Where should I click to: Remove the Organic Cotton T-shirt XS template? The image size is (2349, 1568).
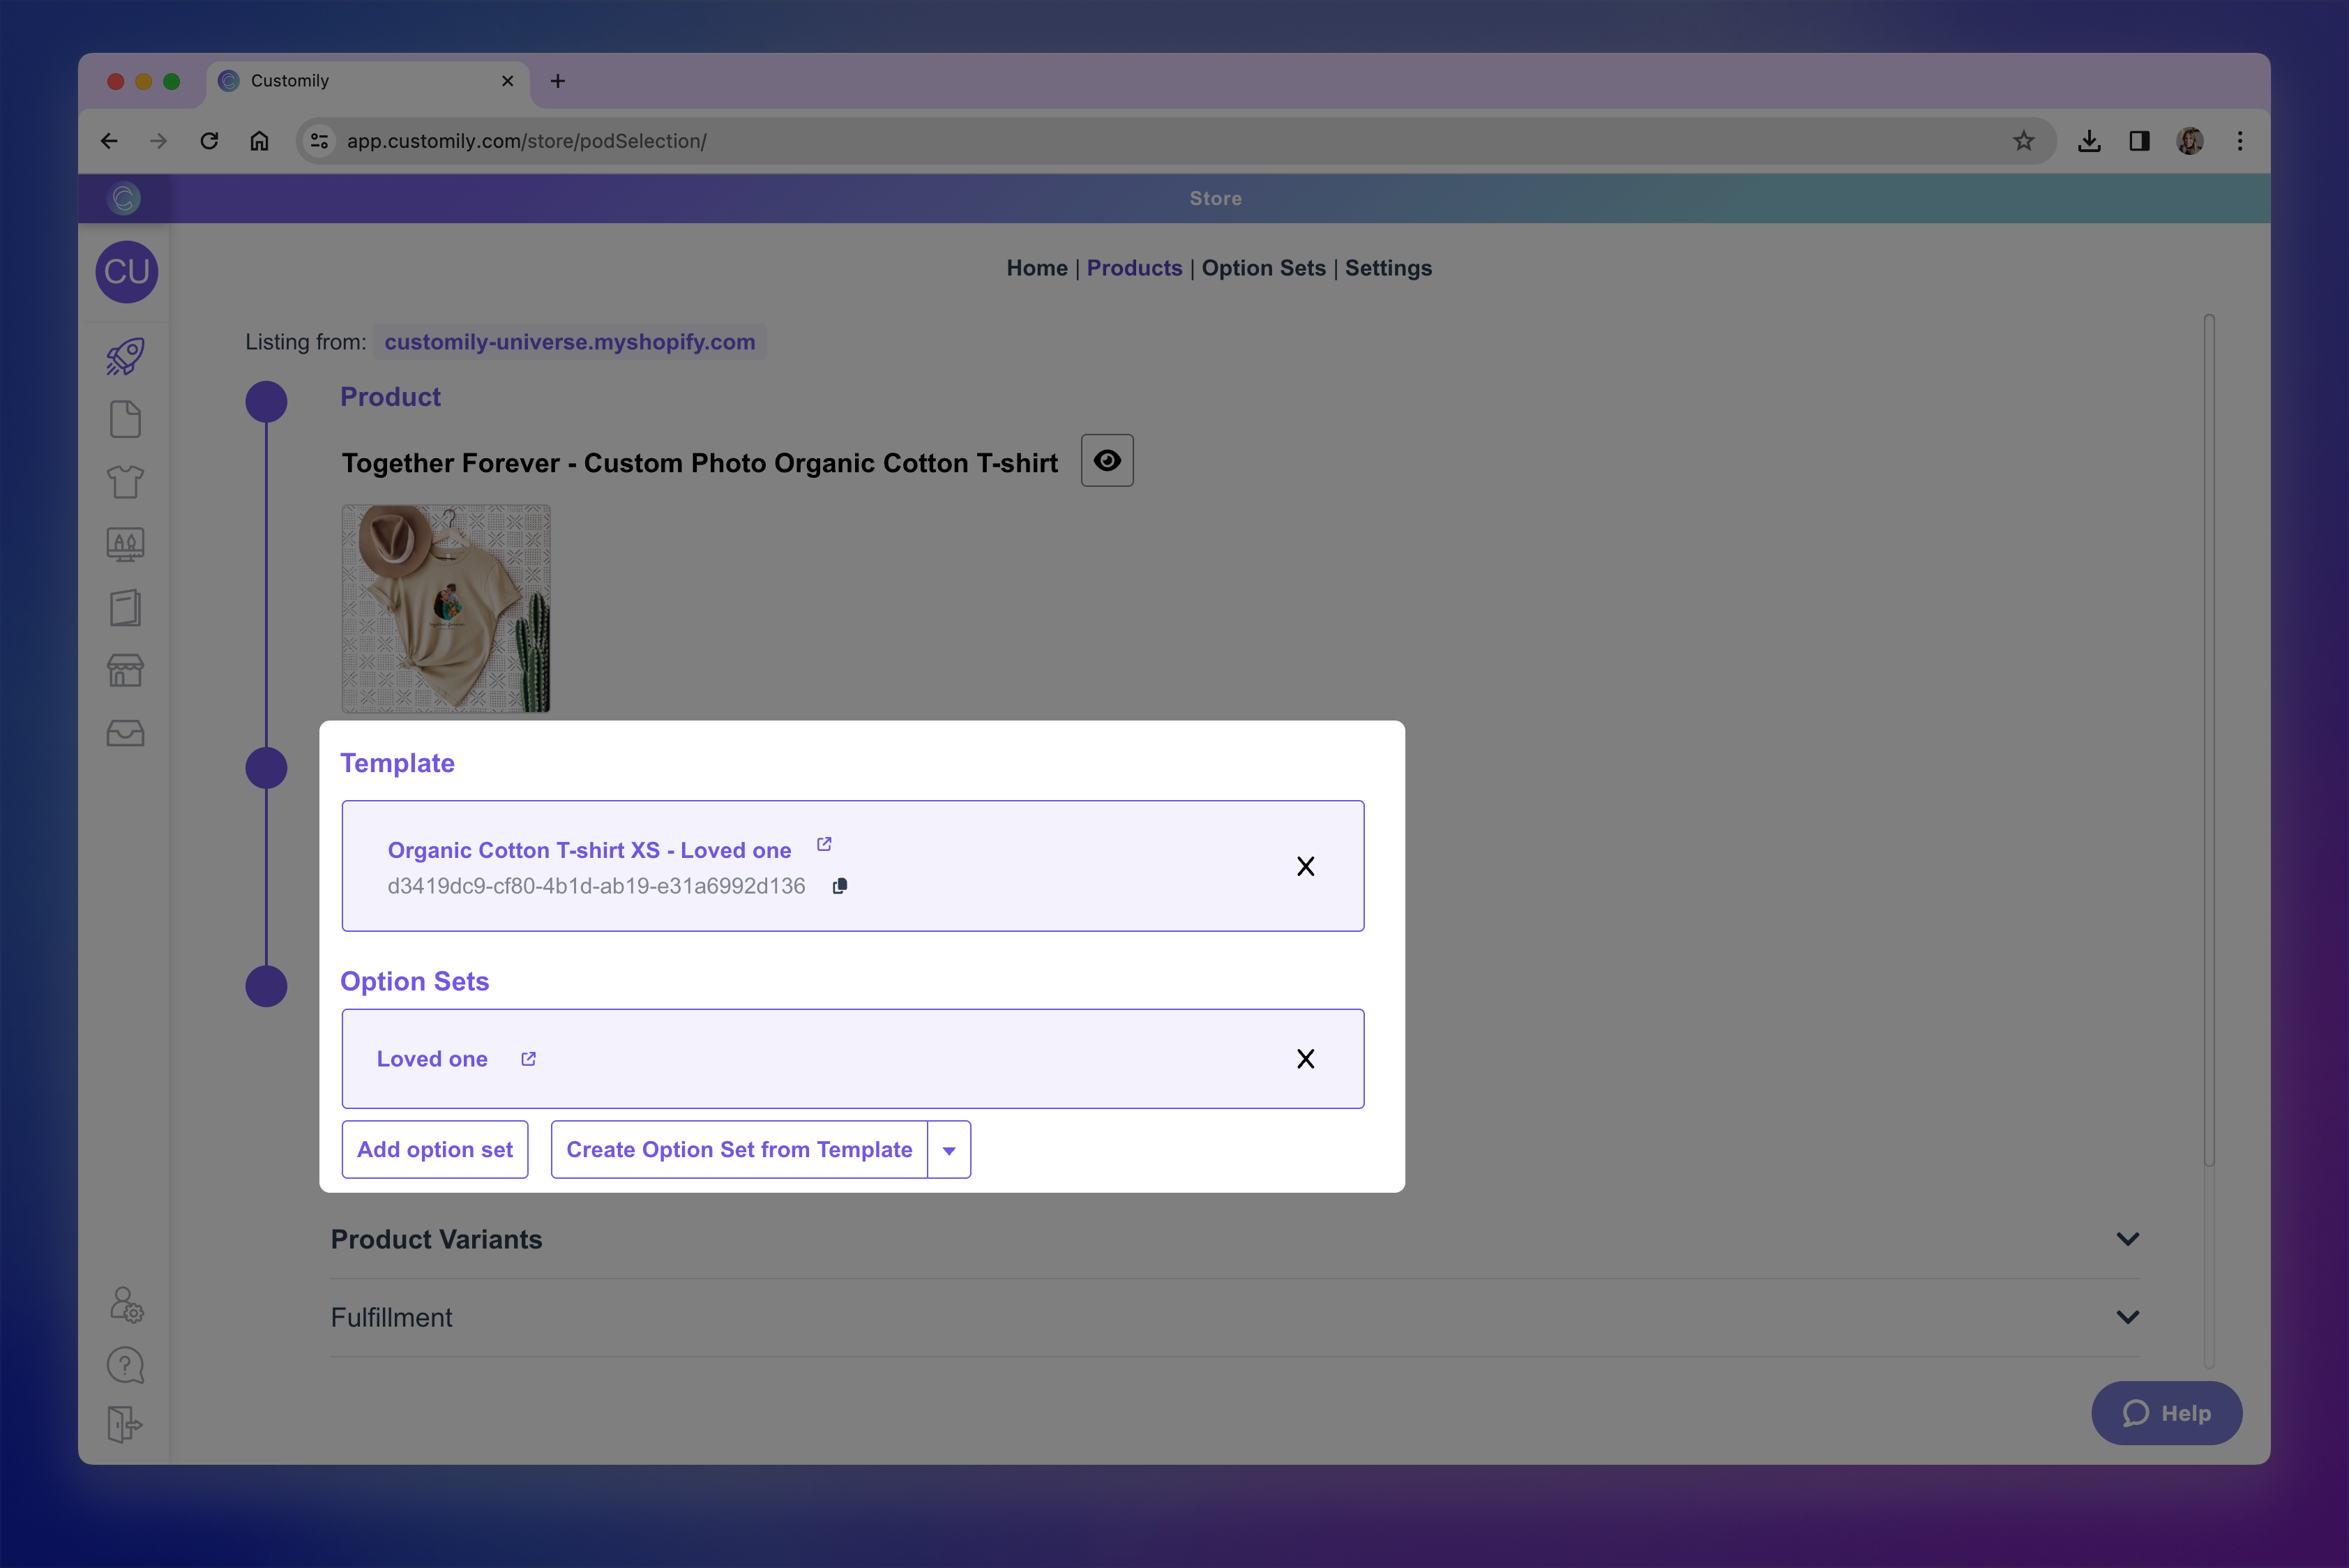(x=1306, y=866)
